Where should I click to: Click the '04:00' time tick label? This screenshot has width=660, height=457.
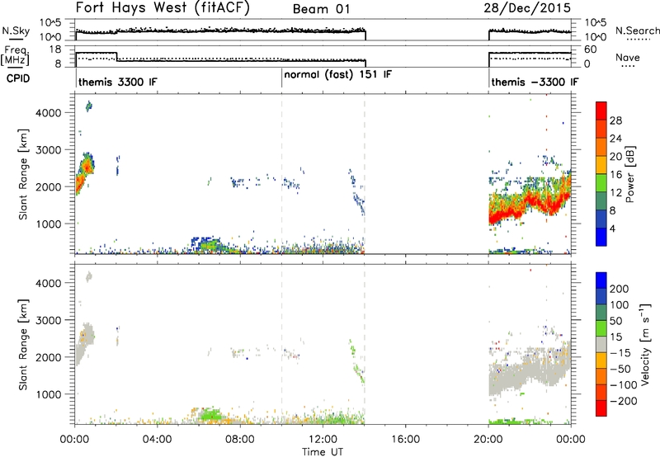click(157, 440)
